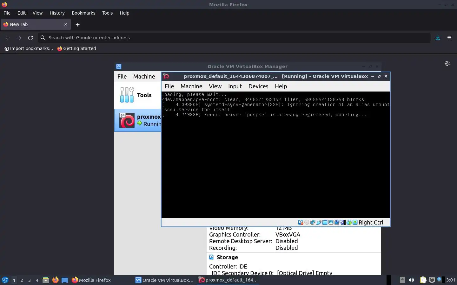Open the Firefox hamburger application menu
The width and height of the screenshot is (457, 285).
point(449,38)
